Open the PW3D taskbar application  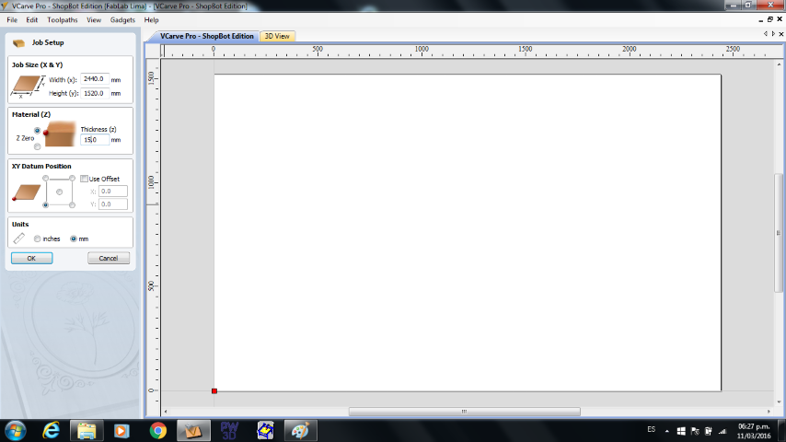pos(229,431)
